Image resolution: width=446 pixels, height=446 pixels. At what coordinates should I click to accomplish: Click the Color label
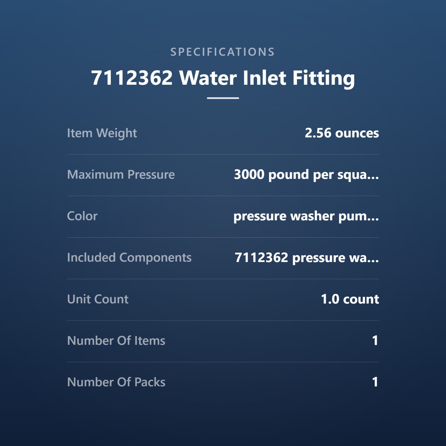tap(82, 216)
